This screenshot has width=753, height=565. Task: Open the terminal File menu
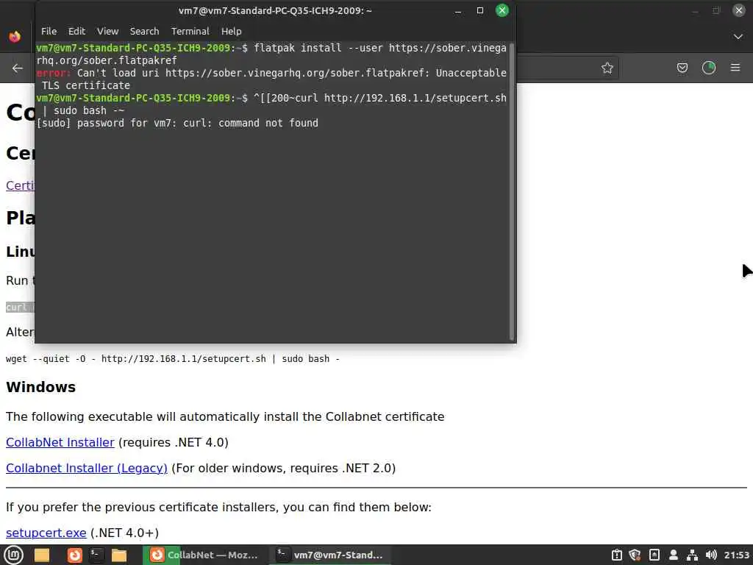(x=49, y=31)
